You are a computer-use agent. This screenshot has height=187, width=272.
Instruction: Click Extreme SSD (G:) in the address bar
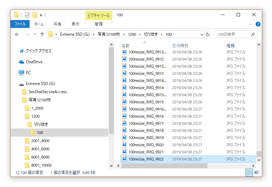(75, 34)
